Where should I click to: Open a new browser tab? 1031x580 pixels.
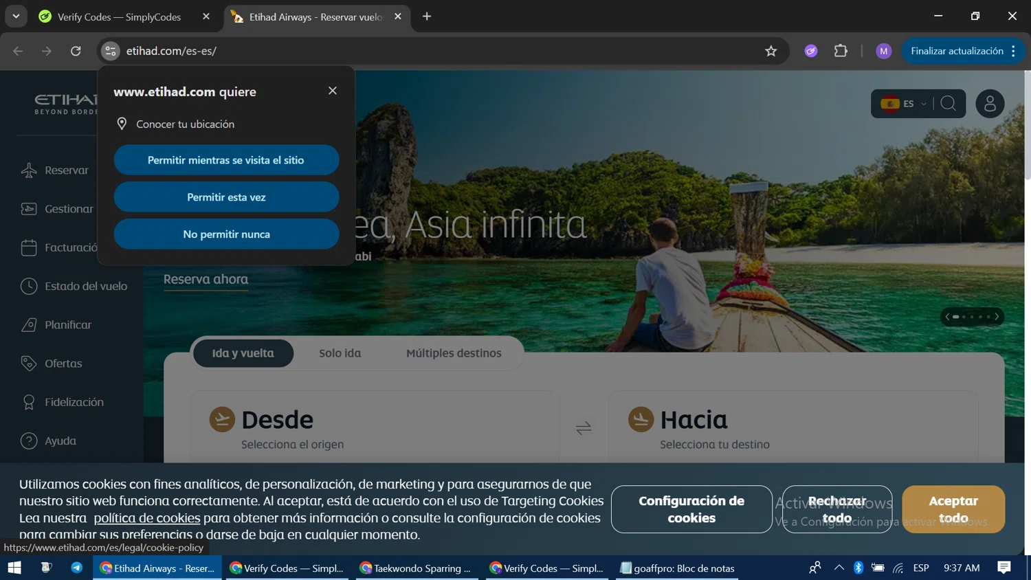427,16
